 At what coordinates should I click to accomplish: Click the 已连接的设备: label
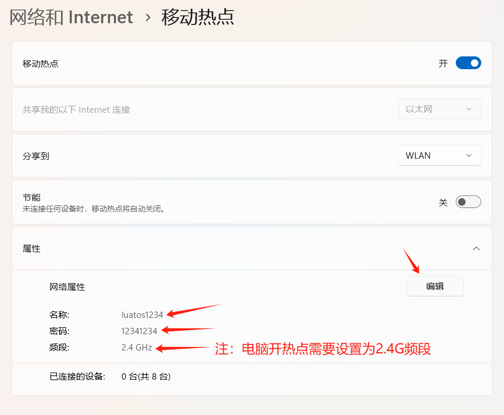[77, 377]
